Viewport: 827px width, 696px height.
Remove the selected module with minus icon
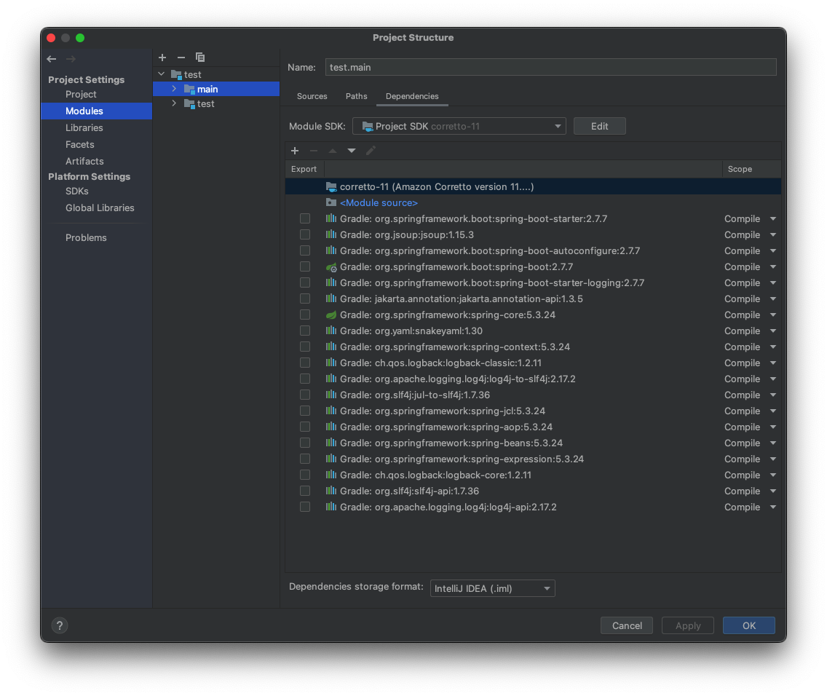(x=181, y=58)
